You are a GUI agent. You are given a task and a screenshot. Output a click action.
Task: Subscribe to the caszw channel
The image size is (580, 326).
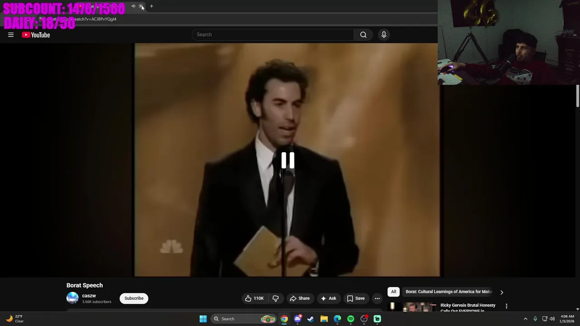(134, 298)
